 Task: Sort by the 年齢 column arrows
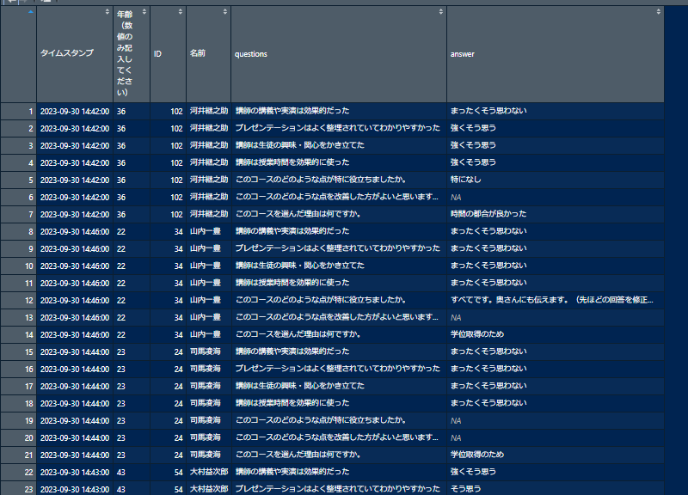[x=144, y=12]
